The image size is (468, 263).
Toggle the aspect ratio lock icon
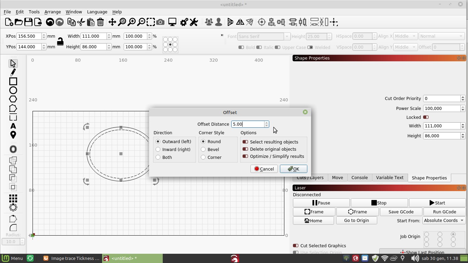coord(60,41)
